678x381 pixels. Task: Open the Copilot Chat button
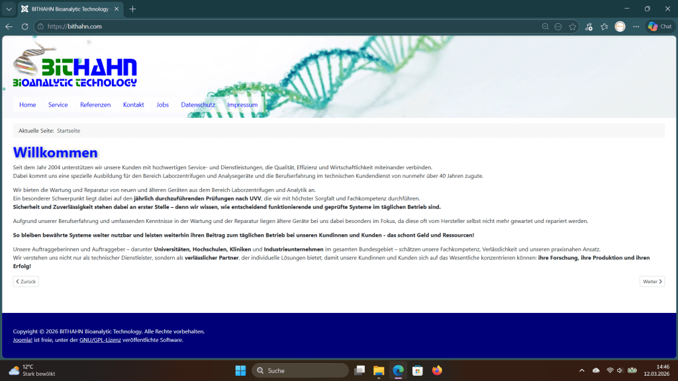pos(660,26)
